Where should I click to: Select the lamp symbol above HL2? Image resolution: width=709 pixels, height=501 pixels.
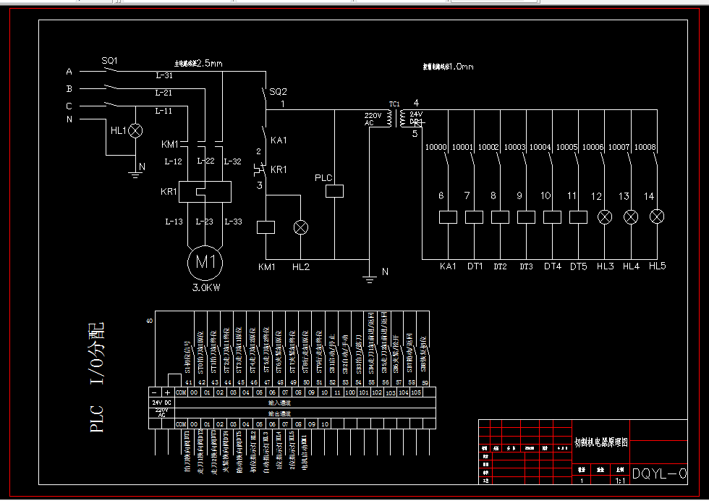(x=301, y=227)
